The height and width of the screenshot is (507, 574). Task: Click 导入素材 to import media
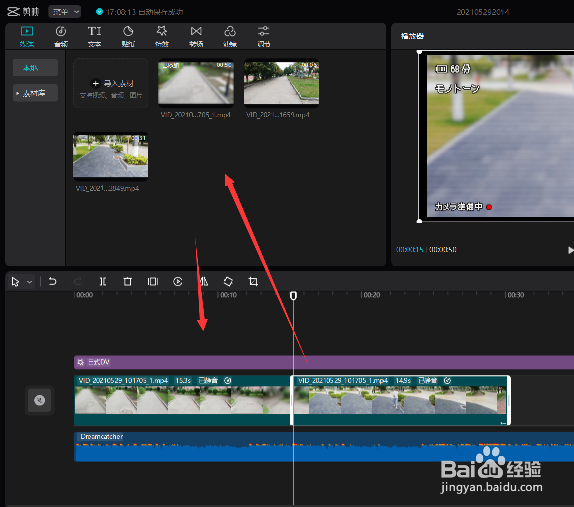tap(111, 84)
